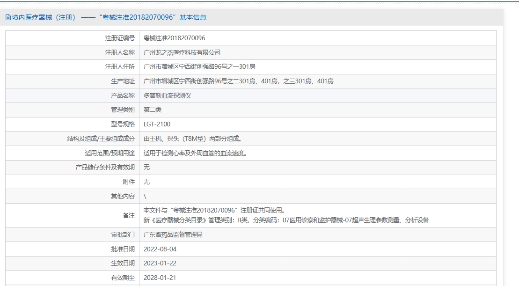The image size is (519, 286).
Task: Select the 无 value in 附件 row
Action: click(x=146, y=182)
